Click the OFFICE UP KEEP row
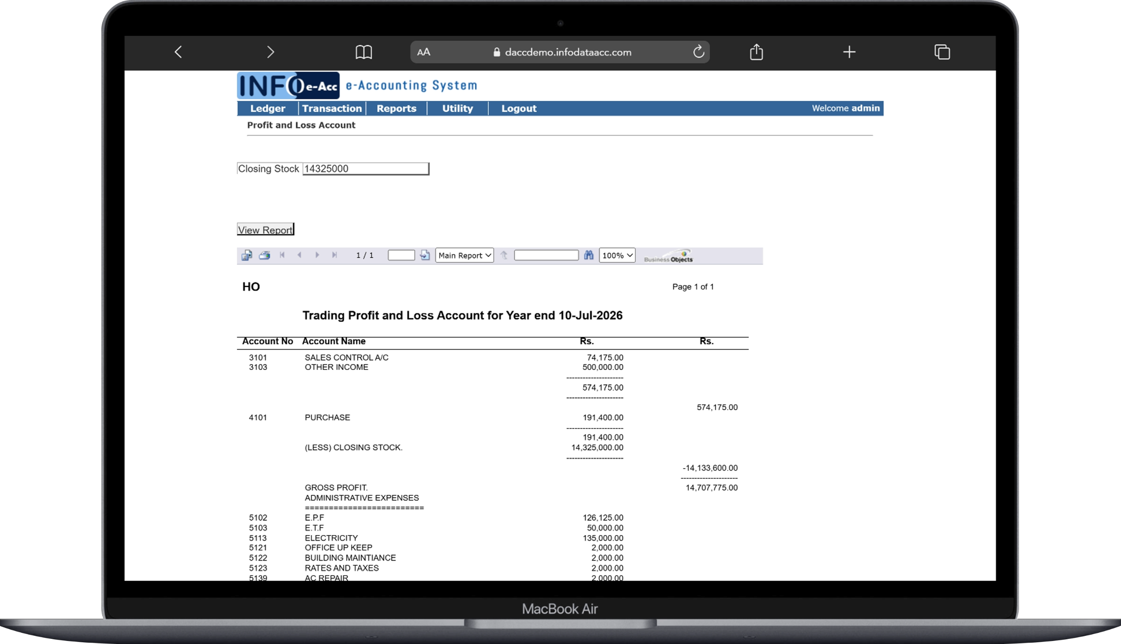 pyautogui.click(x=436, y=548)
